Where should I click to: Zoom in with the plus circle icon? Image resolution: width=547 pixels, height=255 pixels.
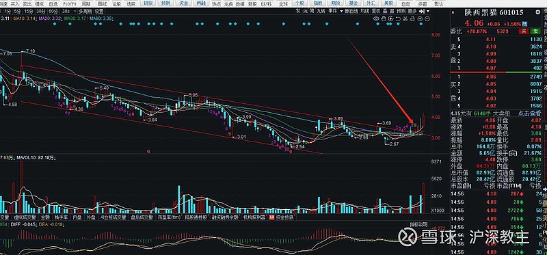pyautogui.click(x=420, y=18)
